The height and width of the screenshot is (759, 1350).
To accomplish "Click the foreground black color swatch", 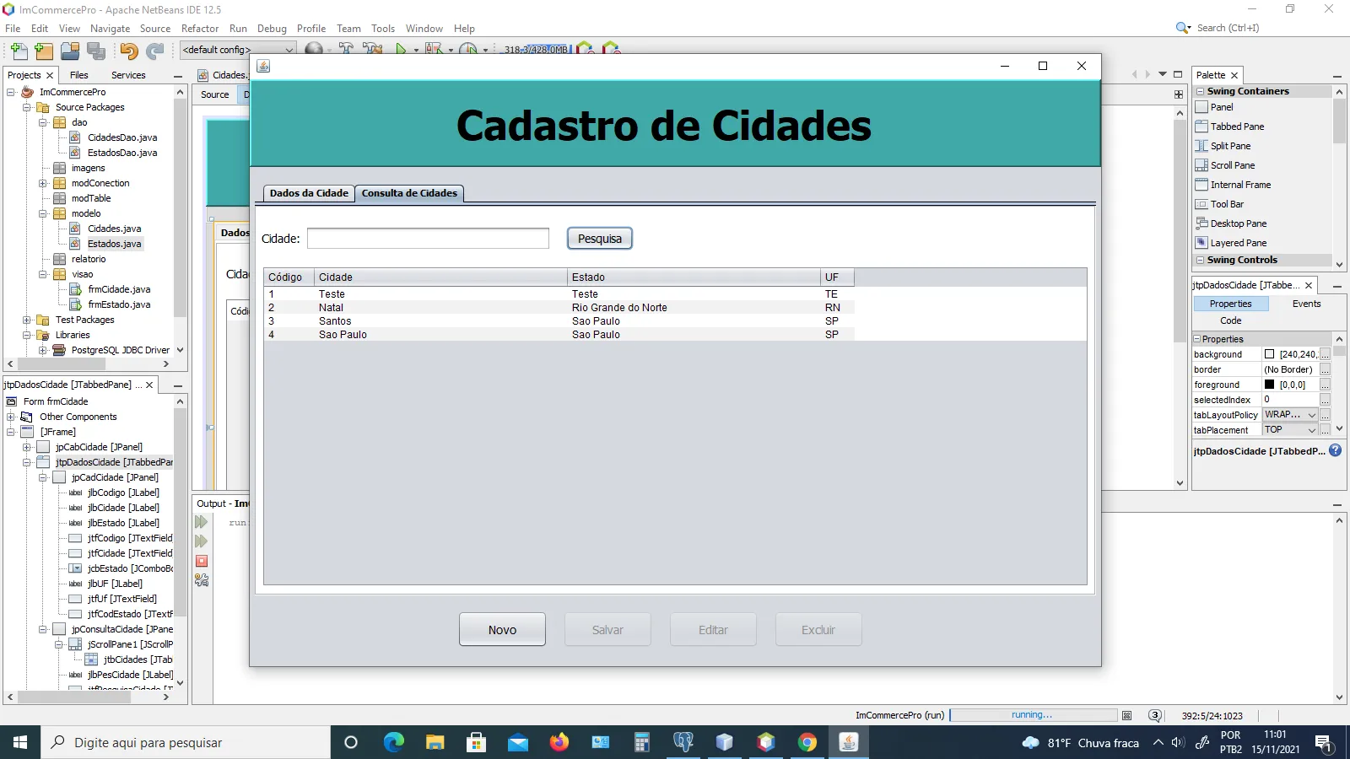I will coord(1269,385).
